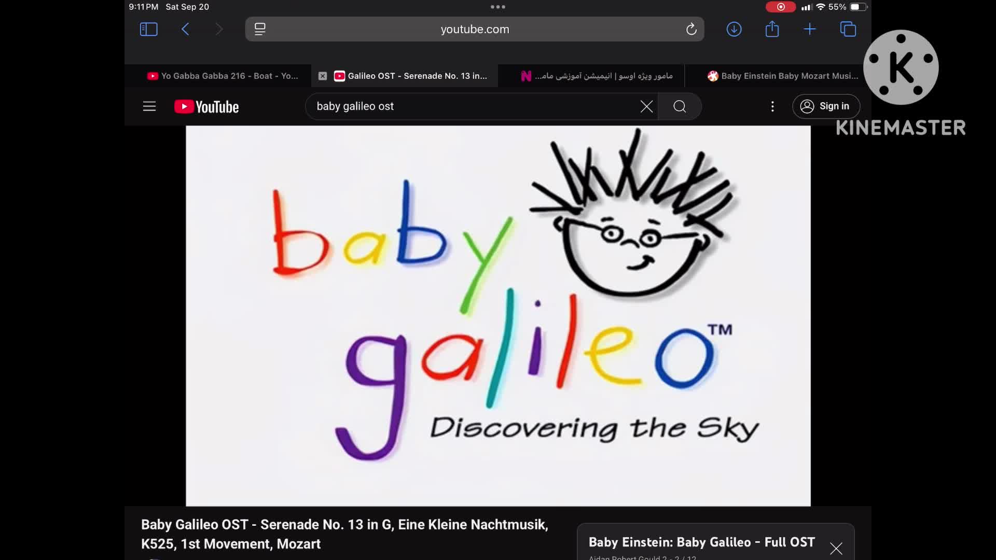Add a new Safari tab
Viewport: 996px width, 560px height.
[809, 29]
